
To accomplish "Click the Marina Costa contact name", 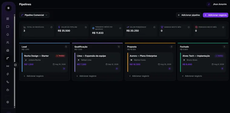I will click(x=140, y=60).
